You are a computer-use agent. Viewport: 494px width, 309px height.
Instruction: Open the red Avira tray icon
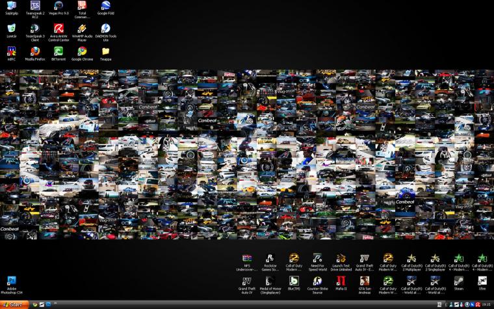point(478,304)
